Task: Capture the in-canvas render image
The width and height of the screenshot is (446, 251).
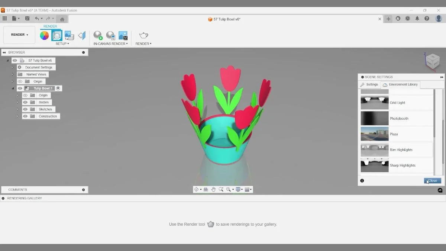Action: click(x=123, y=35)
